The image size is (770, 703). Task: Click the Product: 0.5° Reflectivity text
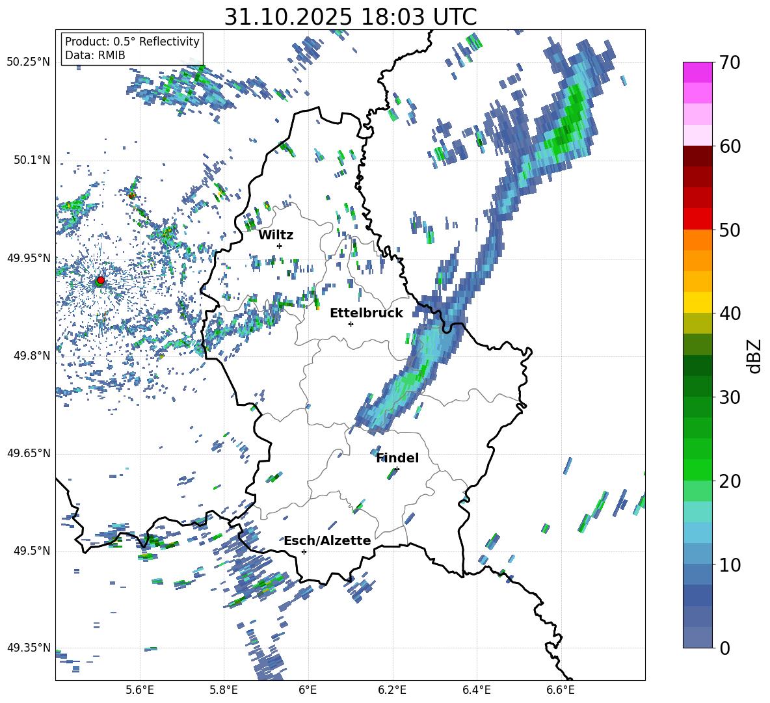pos(132,41)
